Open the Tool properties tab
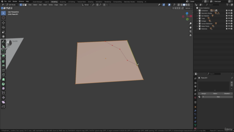 195,78
